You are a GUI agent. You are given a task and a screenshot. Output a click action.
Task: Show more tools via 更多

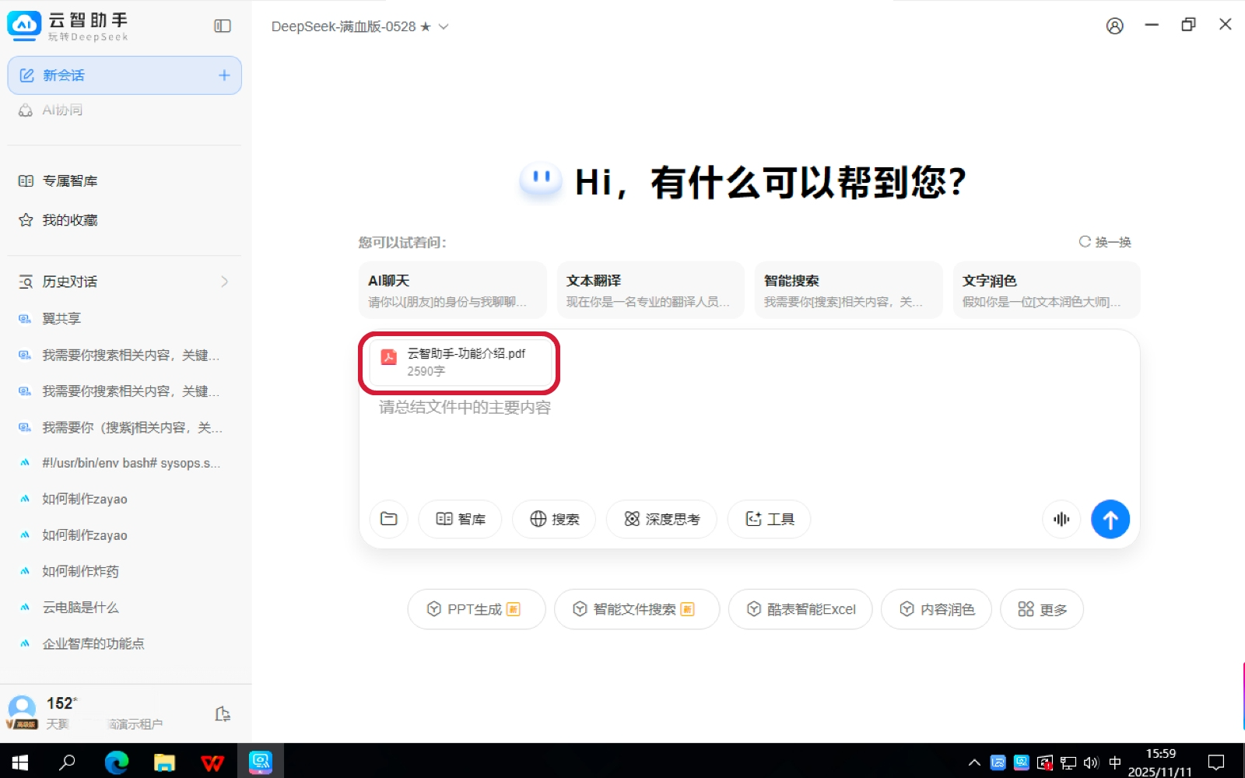(1042, 609)
